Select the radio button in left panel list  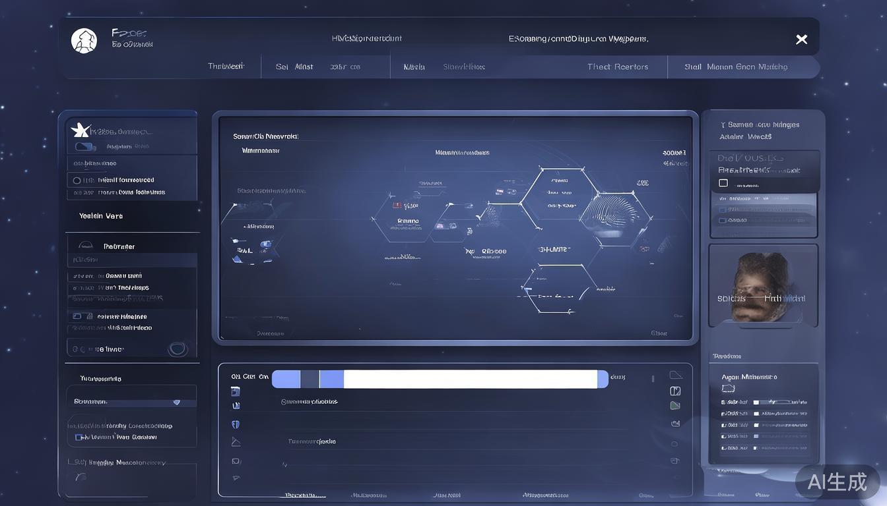pos(77,181)
